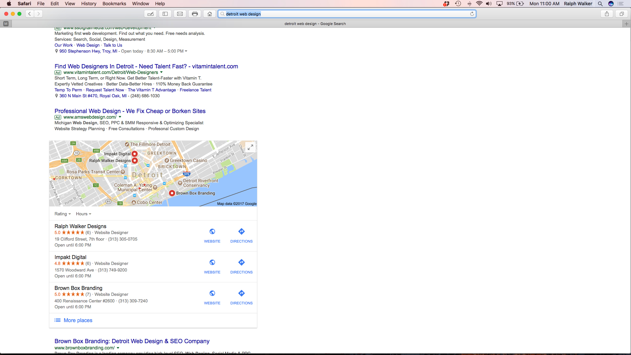Go forward with Safari's forward arrow
The height and width of the screenshot is (355, 631).
[x=38, y=14]
